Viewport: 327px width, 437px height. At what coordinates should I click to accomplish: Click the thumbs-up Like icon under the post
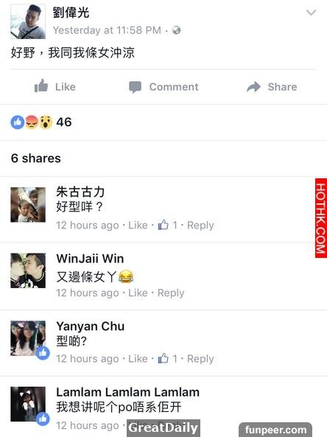[41, 85]
